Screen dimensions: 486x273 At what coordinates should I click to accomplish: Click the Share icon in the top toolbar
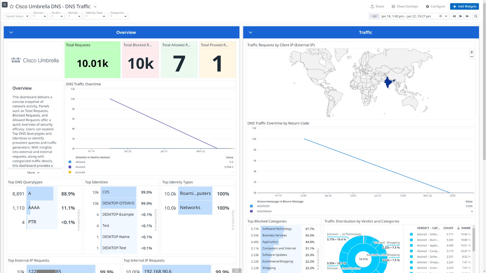(x=377, y=6)
